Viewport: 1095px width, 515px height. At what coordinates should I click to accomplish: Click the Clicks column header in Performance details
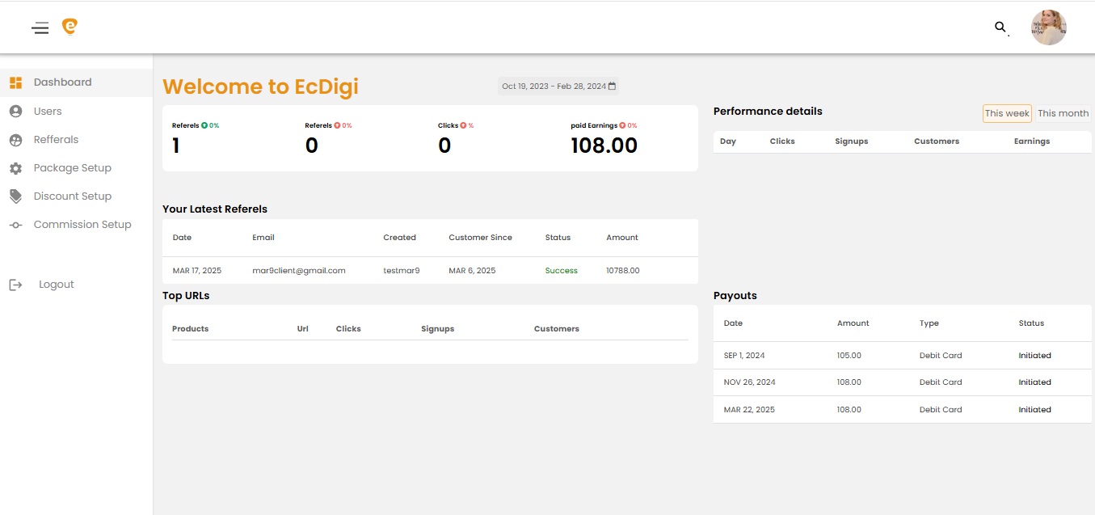(782, 141)
